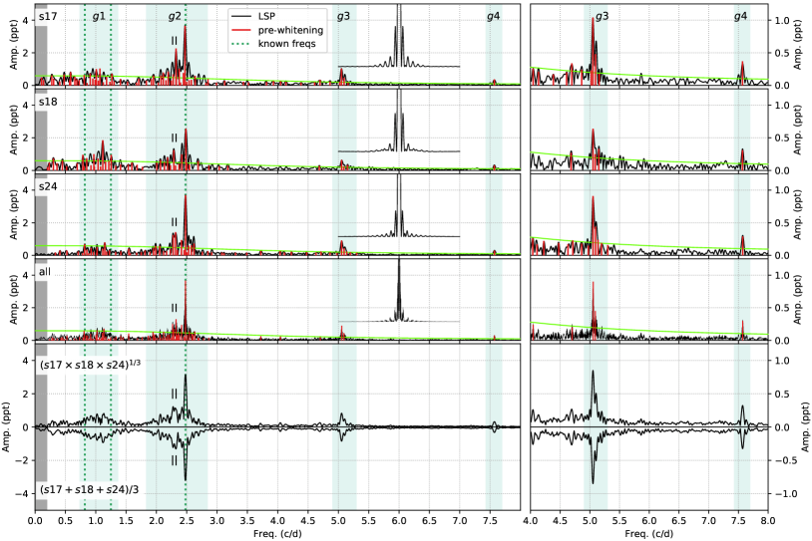
Task: Click the tallest red g2 peak in the s17 panel
Action: coord(185,55)
